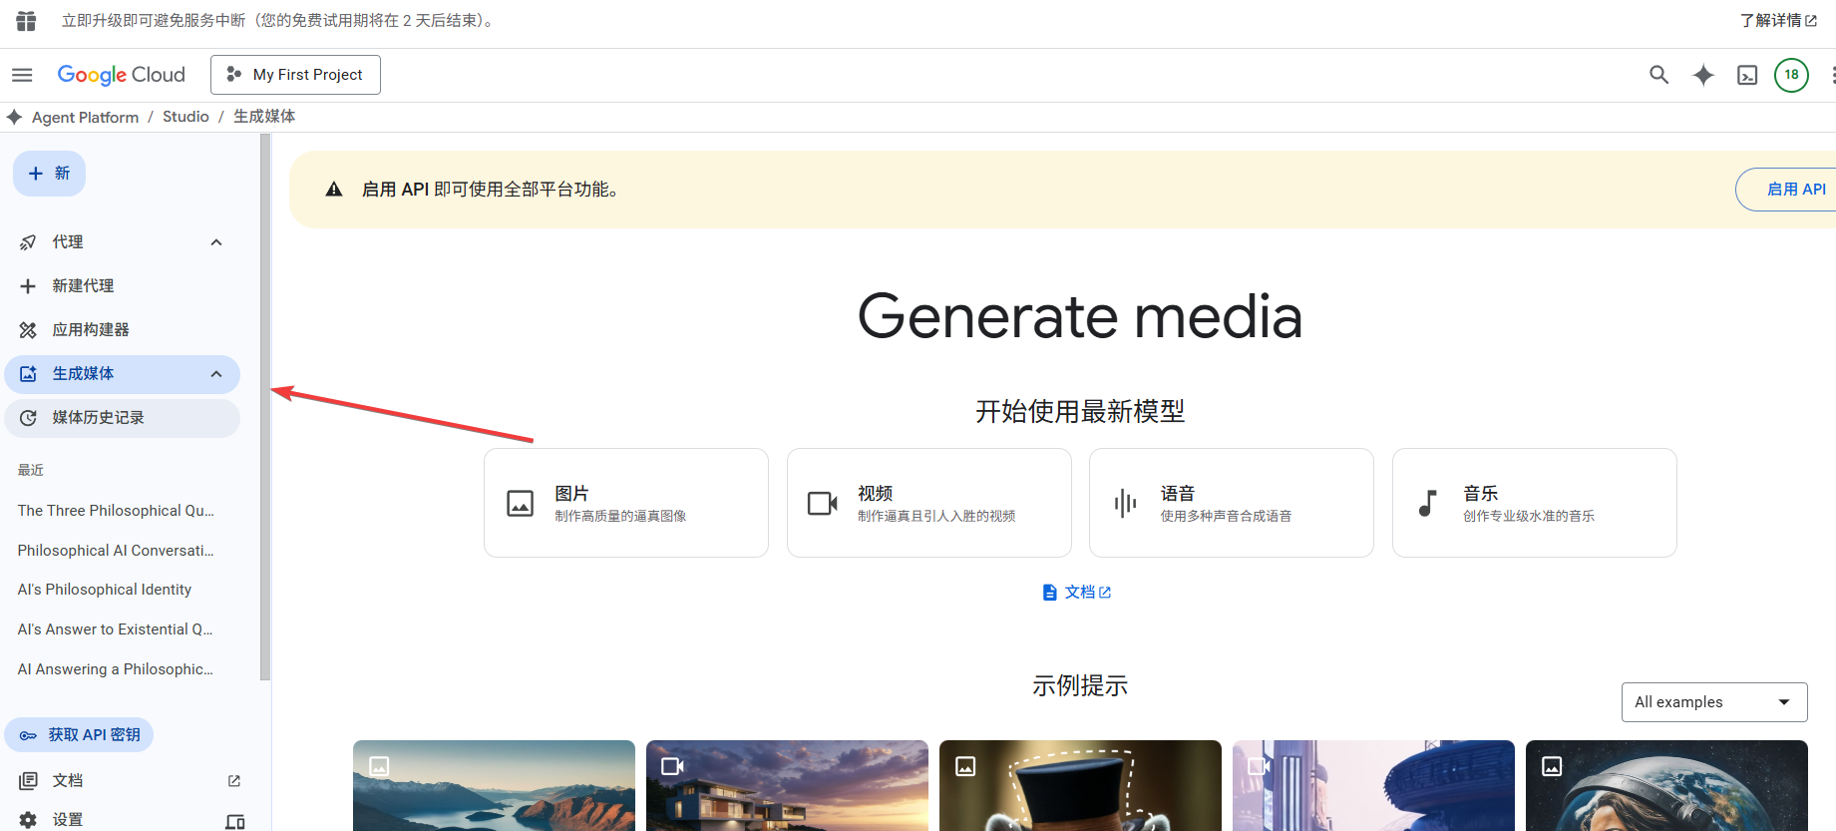Open the All examples dropdown
The width and height of the screenshot is (1836, 831).
(x=1714, y=702)
